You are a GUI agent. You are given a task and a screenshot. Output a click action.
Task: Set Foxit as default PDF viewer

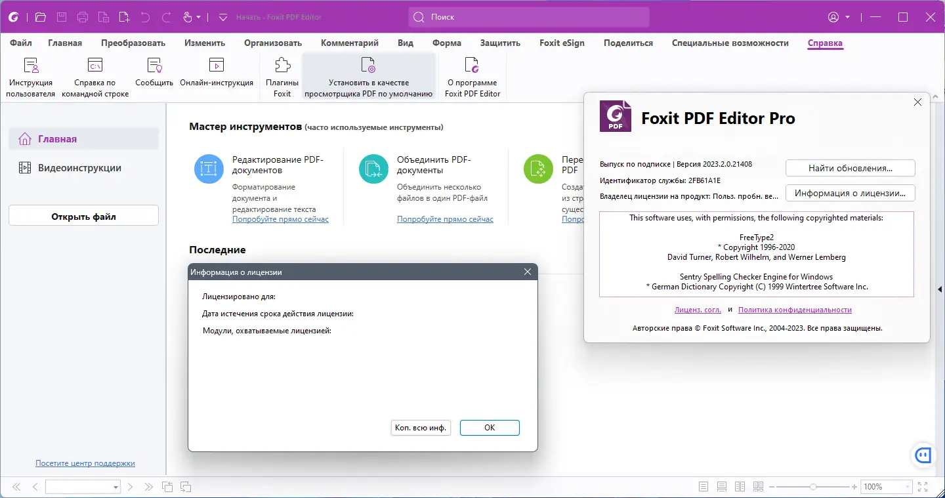coord(369,77)
